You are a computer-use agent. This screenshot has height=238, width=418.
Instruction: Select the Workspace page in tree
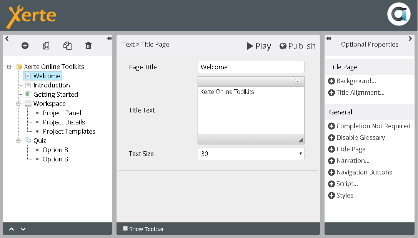pyautogui.click(x=49, y=104)
